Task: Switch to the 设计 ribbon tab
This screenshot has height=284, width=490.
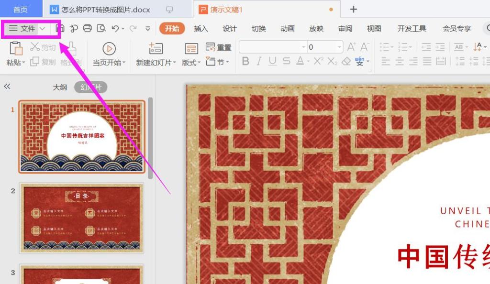Action: point(230,28)
